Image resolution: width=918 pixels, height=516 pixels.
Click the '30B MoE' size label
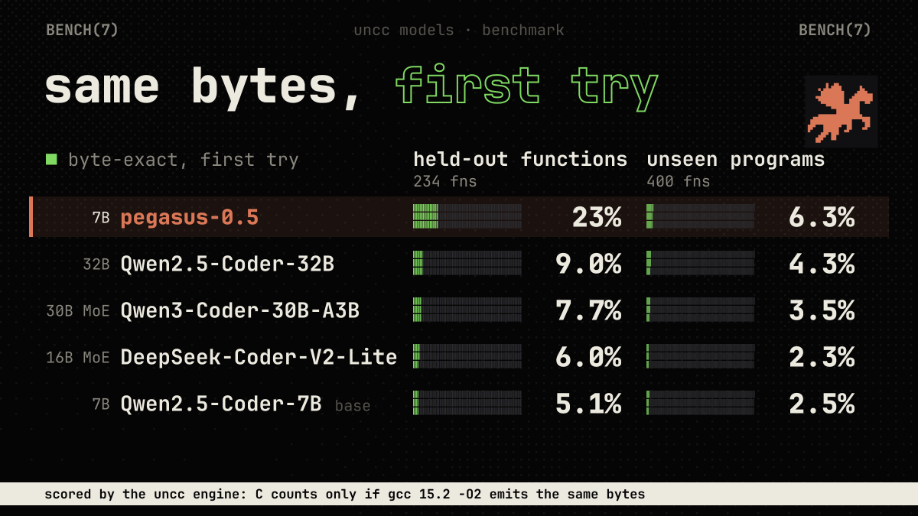[78, 311]
